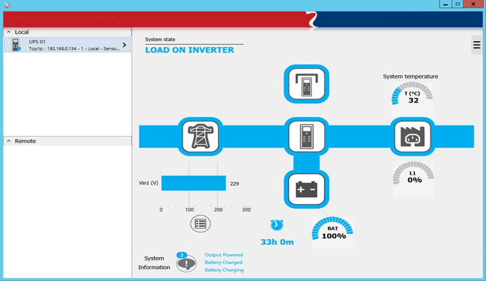Click the Vin1 voltage bar
Screen dimensions: 486x281
tap(193, 183)
